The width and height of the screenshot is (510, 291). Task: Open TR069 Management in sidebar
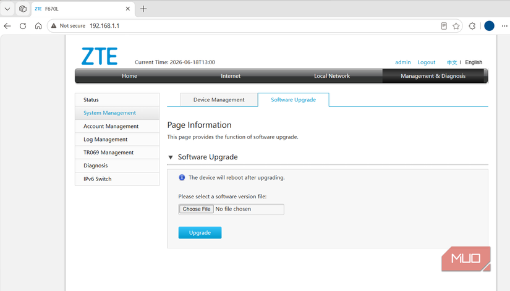pyautogui.click(x=117, y=153)
